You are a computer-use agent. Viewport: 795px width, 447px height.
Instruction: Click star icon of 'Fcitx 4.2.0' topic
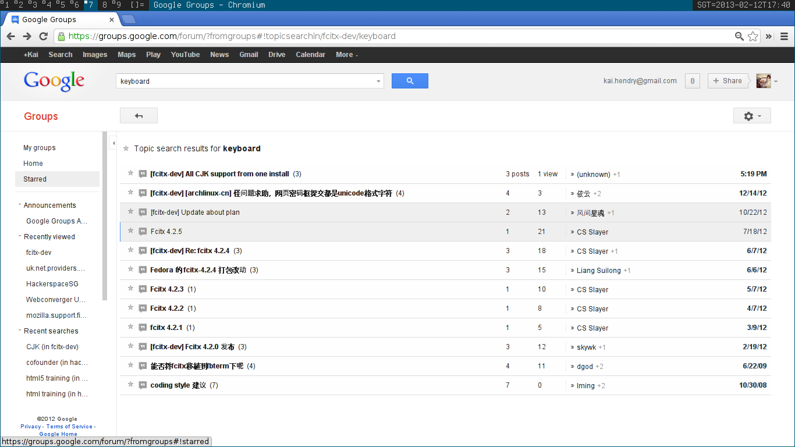pos(130,346)
